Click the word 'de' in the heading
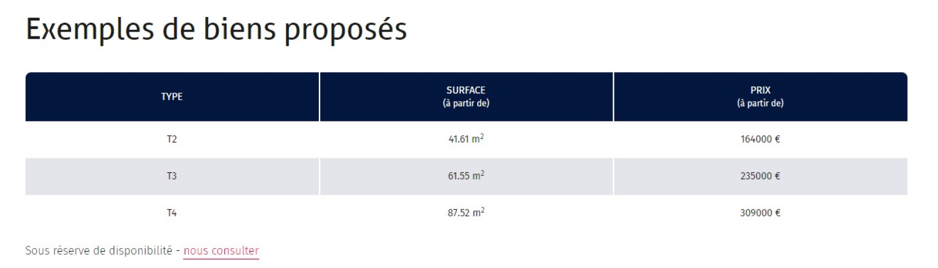The height and width of the screenshot is (268, 938). click(x=179, y=29)
